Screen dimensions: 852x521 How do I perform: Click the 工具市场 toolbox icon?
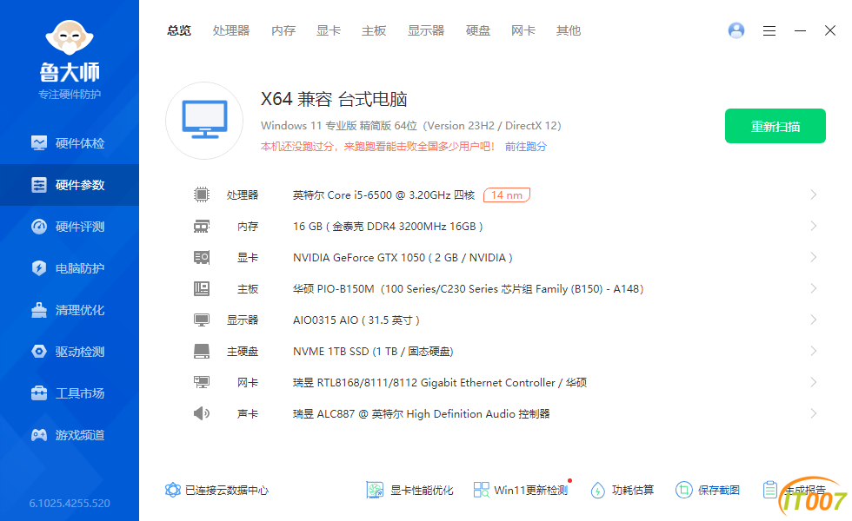[x=39, y=392]
